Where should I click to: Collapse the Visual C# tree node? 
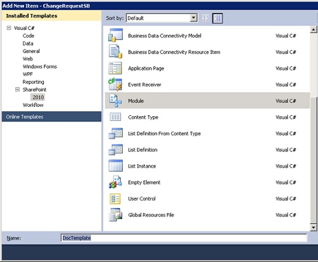click(x=9, y=28)
